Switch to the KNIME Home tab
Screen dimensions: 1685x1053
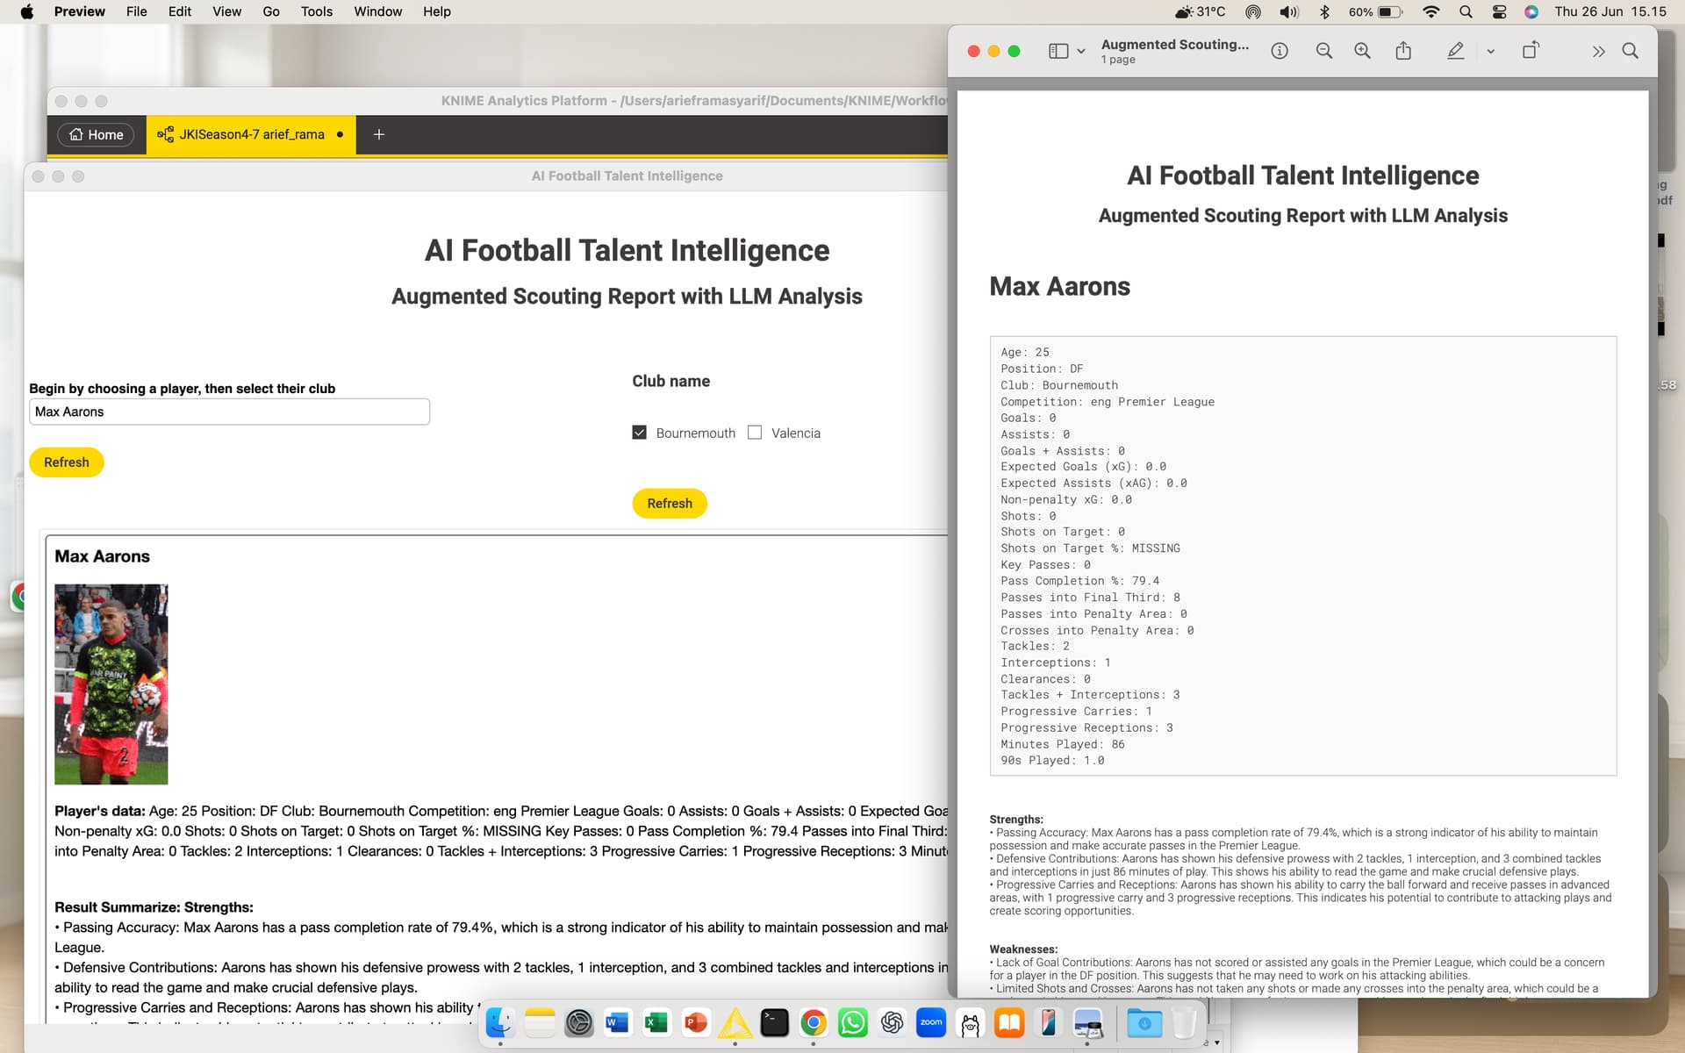pyautogui.click(x=97, y=134)
